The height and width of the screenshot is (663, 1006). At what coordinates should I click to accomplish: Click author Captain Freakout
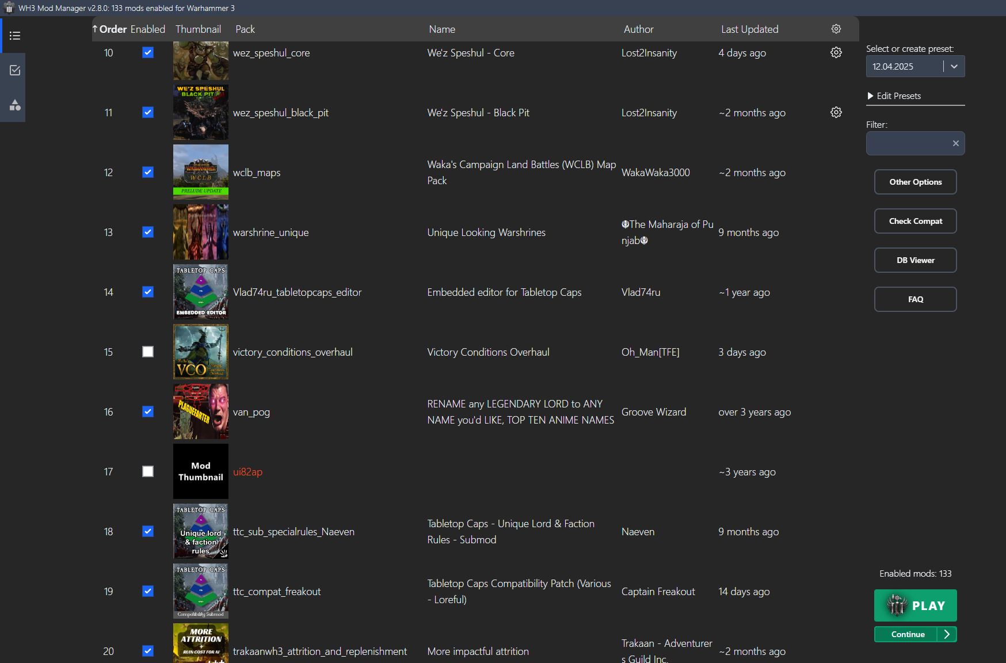tap(658, 592)
